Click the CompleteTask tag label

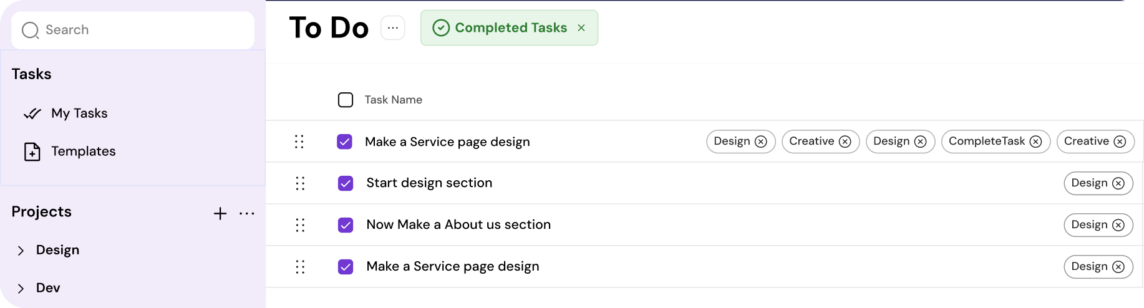[x=987, y=142]
